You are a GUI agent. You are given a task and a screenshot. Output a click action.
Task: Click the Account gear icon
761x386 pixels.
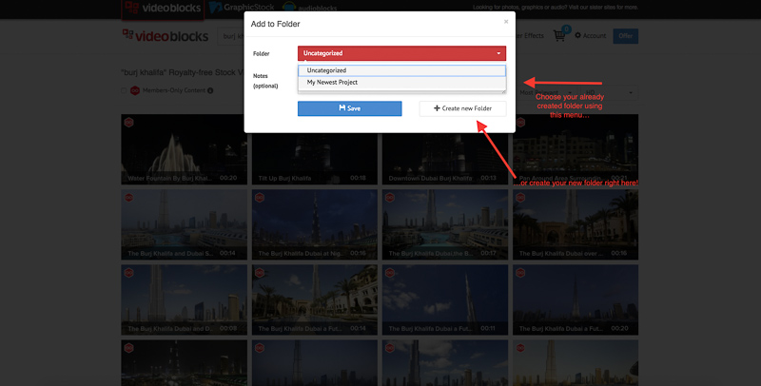[x=577, y=36]
